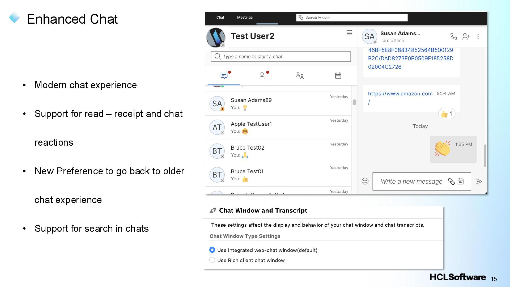Open the emoji picker smiley icon

(365, 181)
